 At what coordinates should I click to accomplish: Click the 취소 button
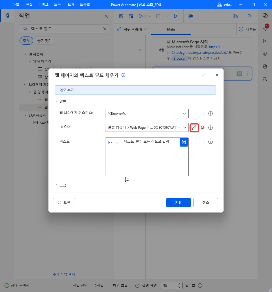pyautogui.click(x=206, y=203)
